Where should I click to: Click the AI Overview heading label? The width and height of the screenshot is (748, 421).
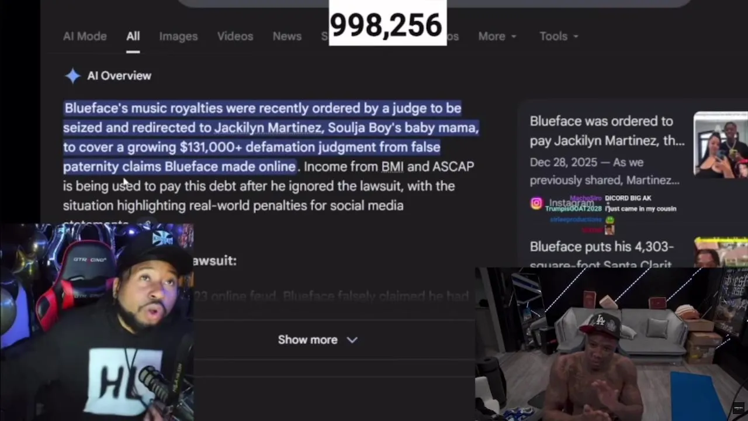(x=119, y=76)
